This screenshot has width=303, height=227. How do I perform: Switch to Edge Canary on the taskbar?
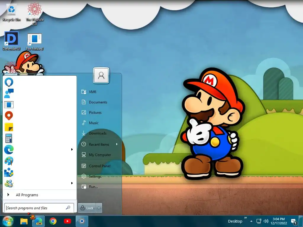tap(38, 221)
